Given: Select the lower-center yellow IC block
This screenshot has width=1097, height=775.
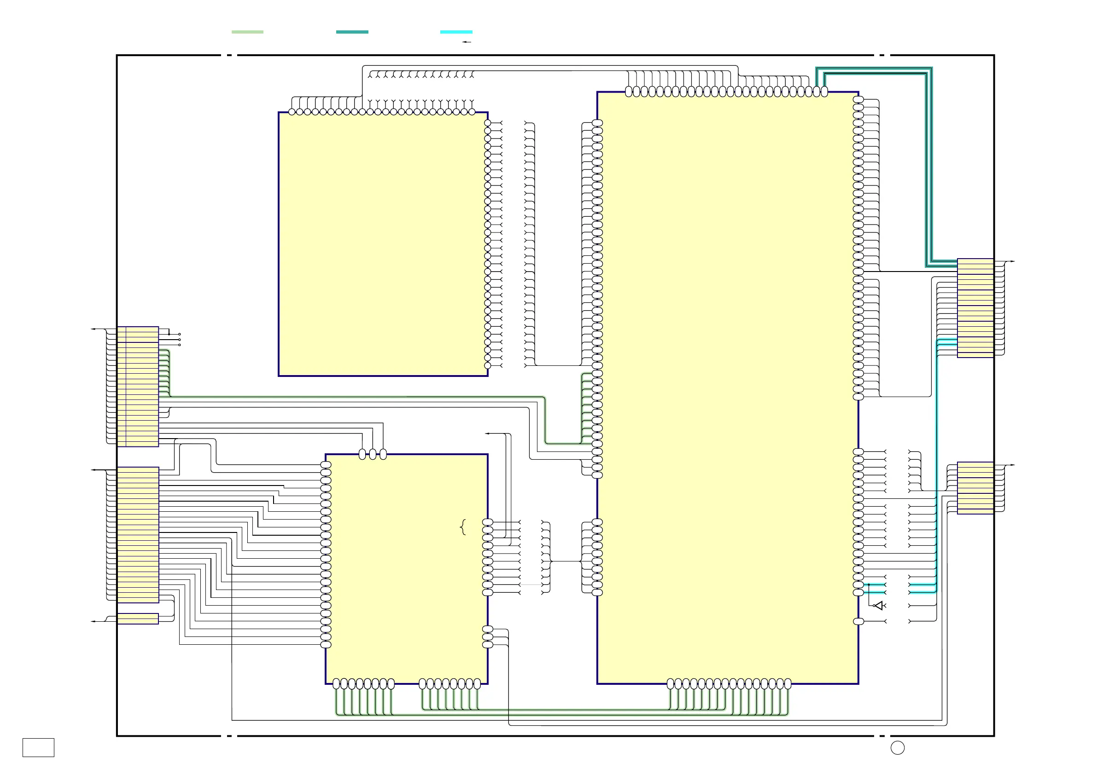Looking at the screenshot, I should pos(406,568).
